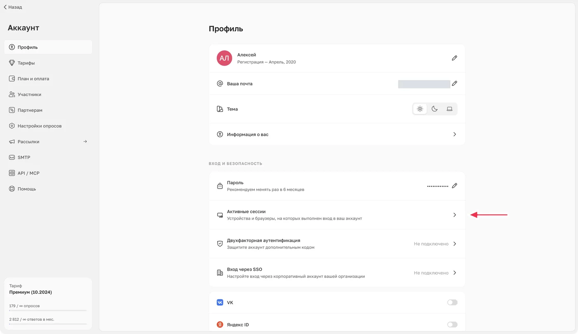Select the light theme sun icon
This screenshot has height=334, width=578.
[x=420, y=109]
